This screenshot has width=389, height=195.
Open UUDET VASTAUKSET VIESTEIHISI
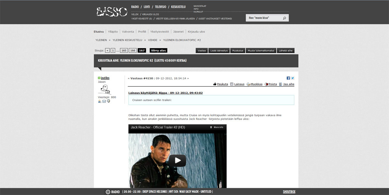point(215,18)
